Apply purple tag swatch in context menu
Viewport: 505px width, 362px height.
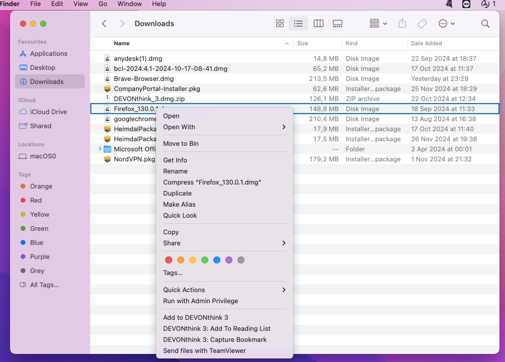pyautogui.click(x=229, y=260)
